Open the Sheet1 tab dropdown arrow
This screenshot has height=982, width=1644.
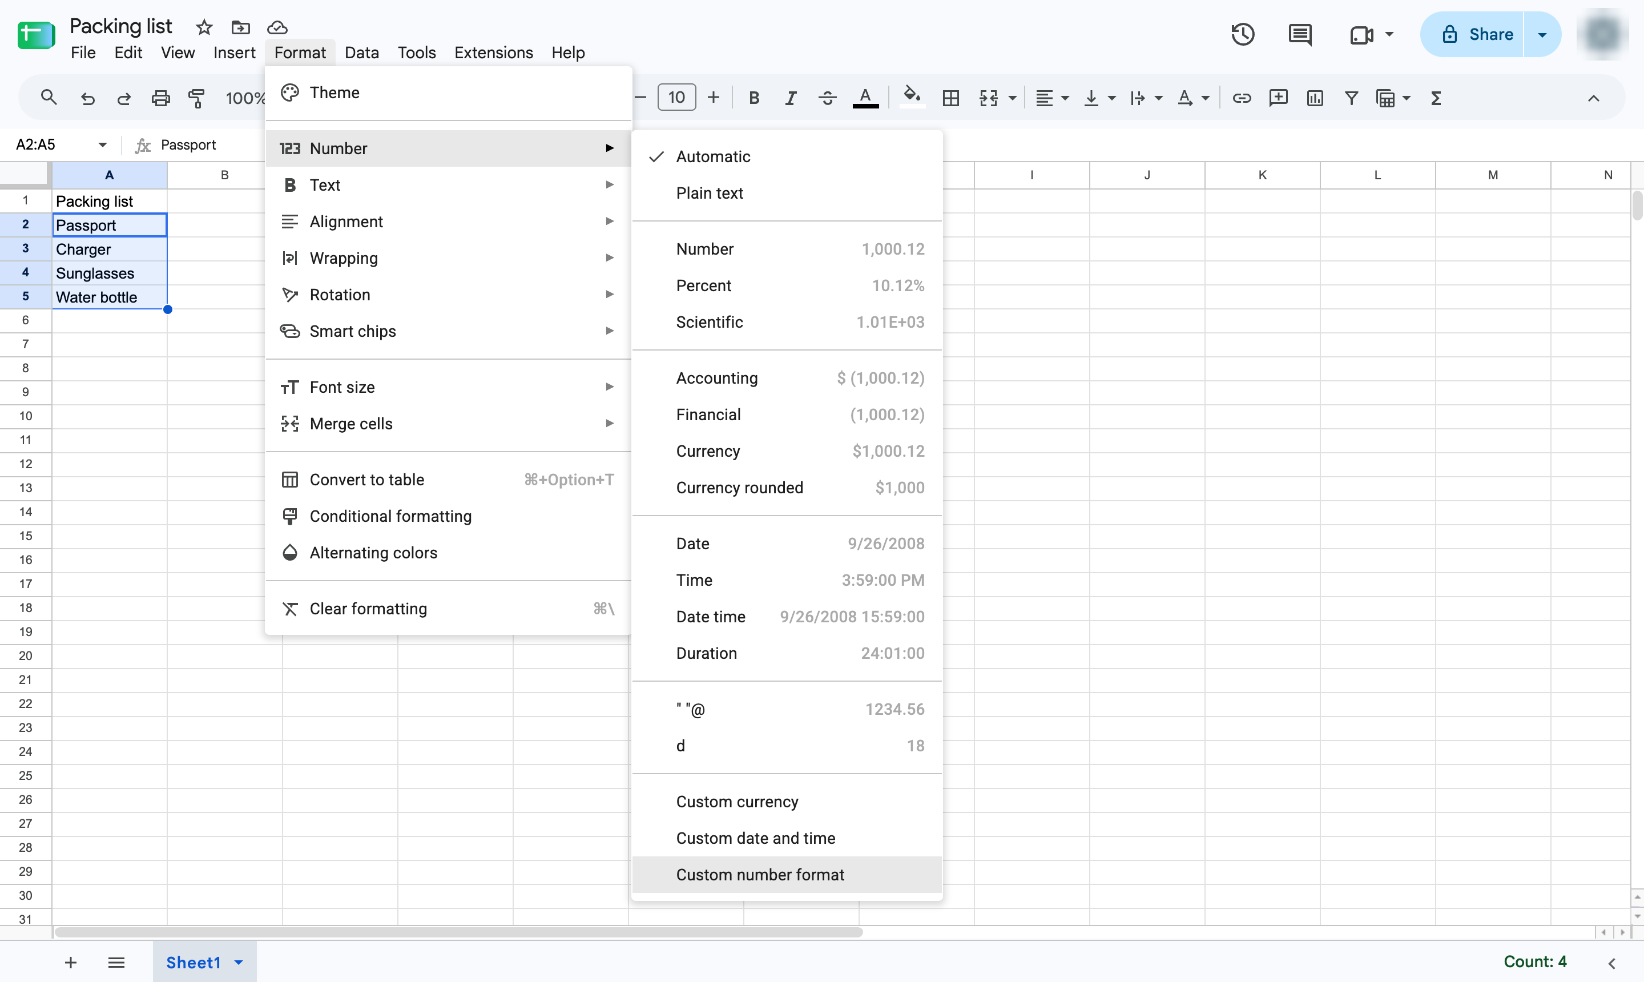click(239, 962)
